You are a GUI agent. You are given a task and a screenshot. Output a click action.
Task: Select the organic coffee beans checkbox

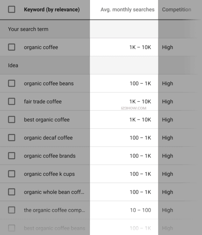(11, 83)
